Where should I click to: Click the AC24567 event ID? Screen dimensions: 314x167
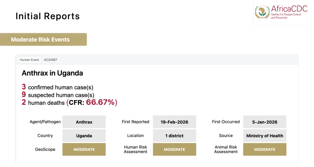[x=50, y=60]
